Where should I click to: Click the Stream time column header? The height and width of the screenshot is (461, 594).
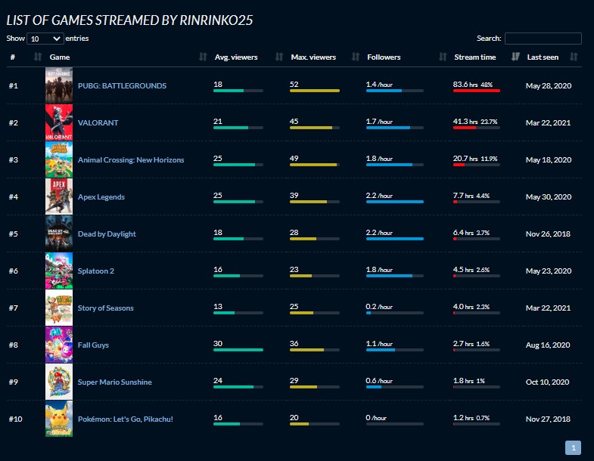[x=475, y=57]
